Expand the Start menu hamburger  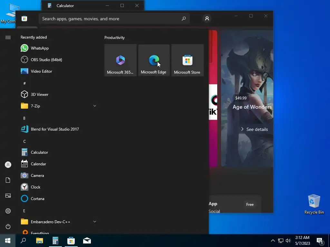(x=8, y=37)
